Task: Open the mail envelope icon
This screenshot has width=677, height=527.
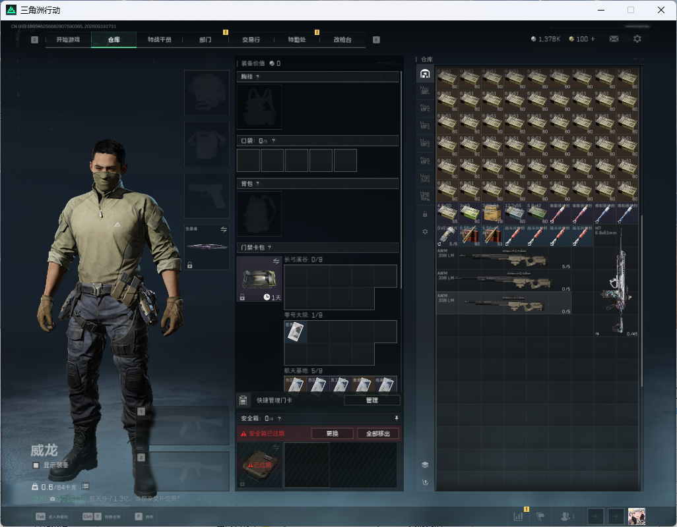Action: click(x=614, y=39)
